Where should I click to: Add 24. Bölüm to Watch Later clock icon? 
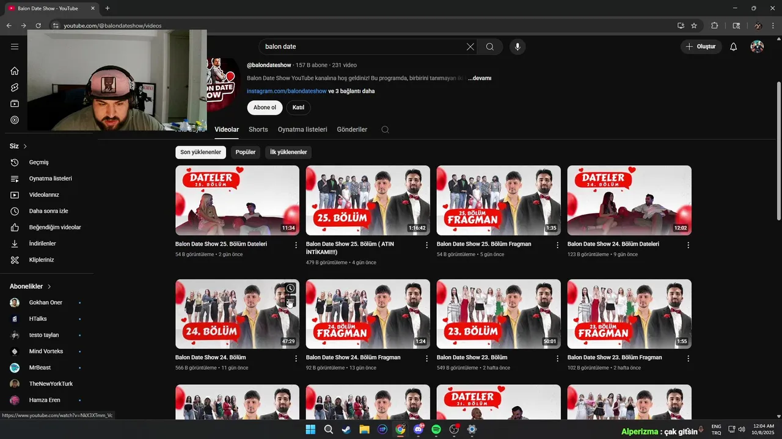pos(290,288)
